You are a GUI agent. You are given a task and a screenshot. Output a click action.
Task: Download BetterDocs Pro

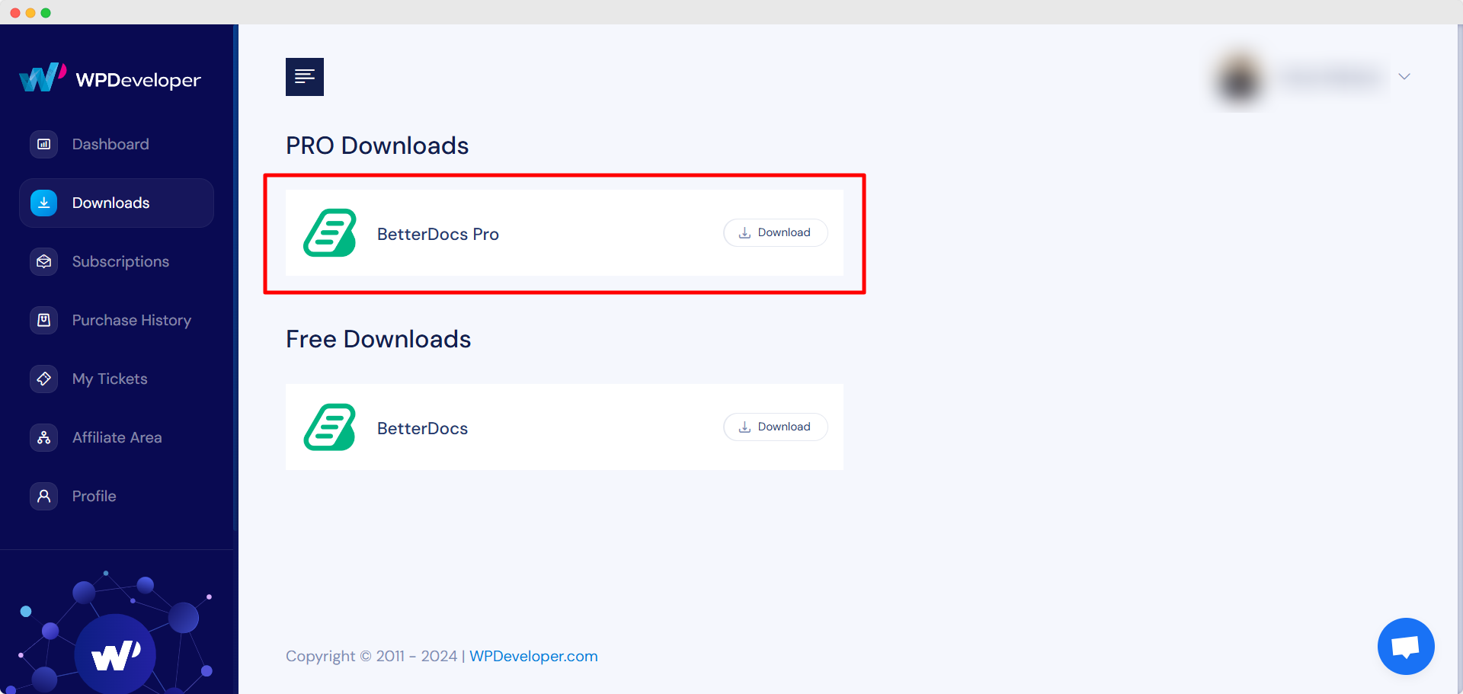tap(775, 232)
